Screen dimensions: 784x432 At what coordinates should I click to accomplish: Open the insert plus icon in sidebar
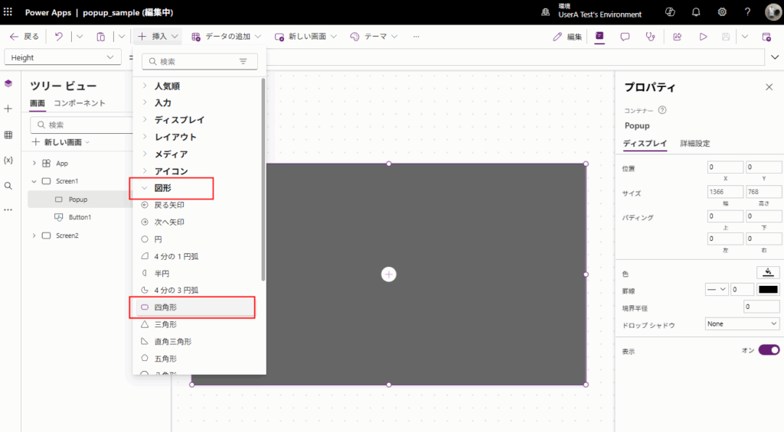[8, 109]
